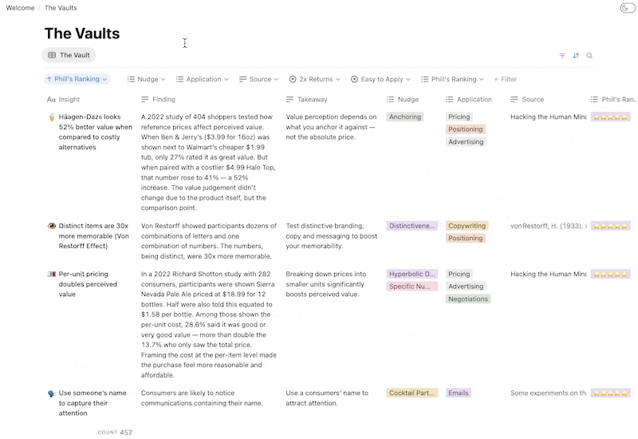This screenshot has width=638, height=439.
Task: Click the orange Positioning tag in first row
Action: pos(466,129)
